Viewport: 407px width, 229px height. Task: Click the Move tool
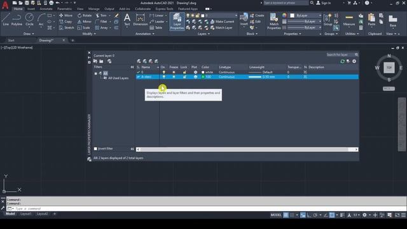66,15
